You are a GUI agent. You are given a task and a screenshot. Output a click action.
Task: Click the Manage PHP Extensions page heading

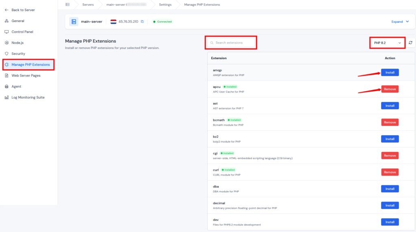click(x=91, y=41)
